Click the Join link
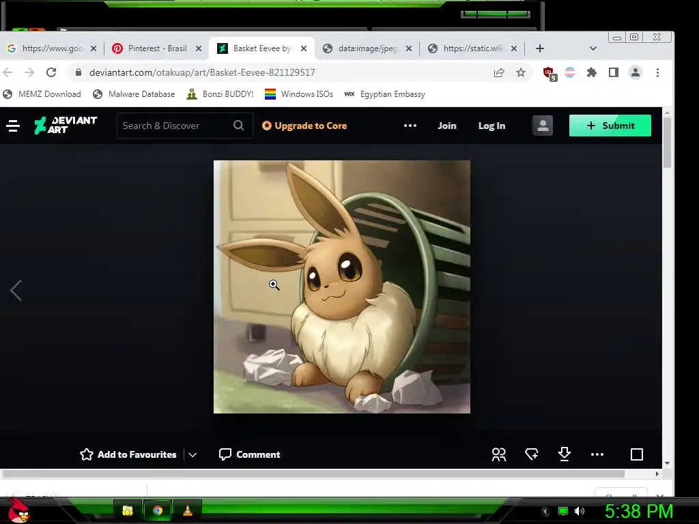Viewport: 699px width, 524px height. (446, 126)
